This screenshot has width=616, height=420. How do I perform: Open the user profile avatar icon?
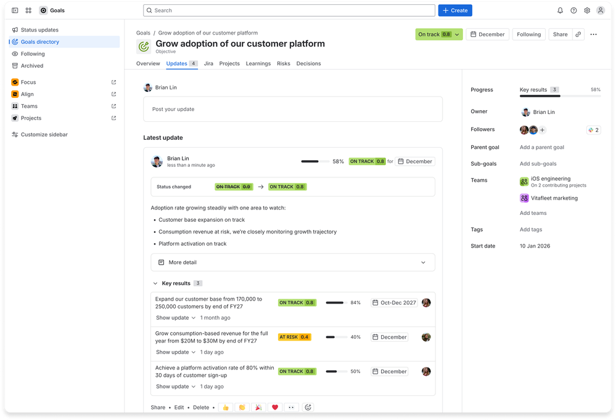pos(601,10)
